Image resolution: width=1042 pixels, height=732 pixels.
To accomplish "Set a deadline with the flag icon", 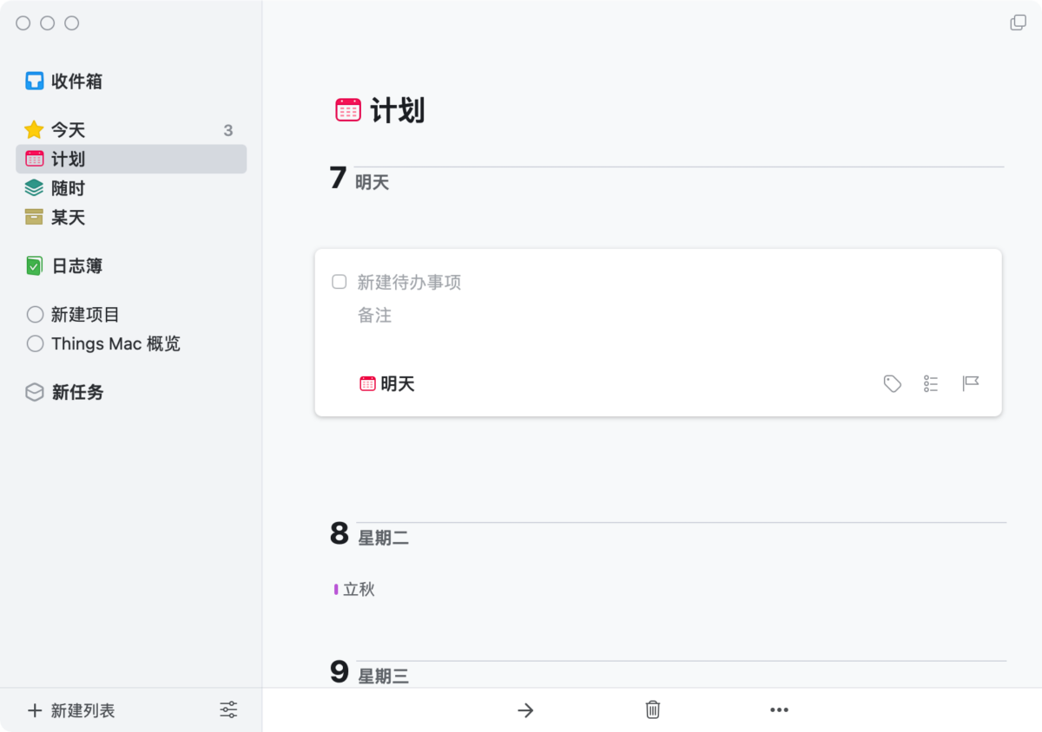I will (x=971, y=383).
